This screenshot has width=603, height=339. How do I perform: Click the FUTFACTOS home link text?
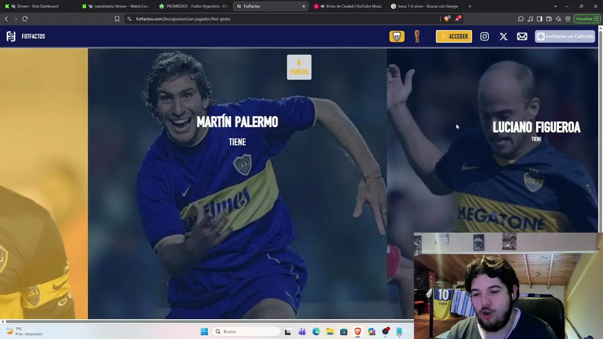click(x=33, y=36)
